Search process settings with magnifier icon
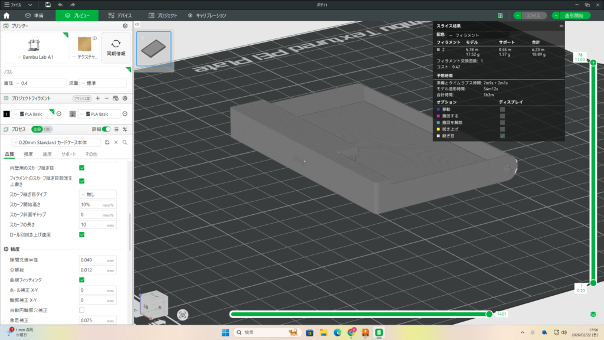Screen dimensions: 604x340 (125, 142)
